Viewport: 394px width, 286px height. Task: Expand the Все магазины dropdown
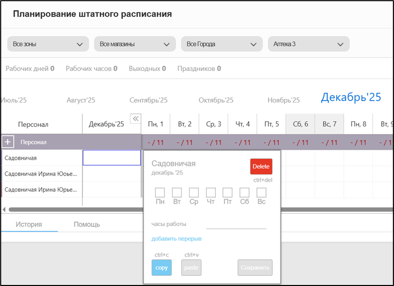click(x=135, y=44)
